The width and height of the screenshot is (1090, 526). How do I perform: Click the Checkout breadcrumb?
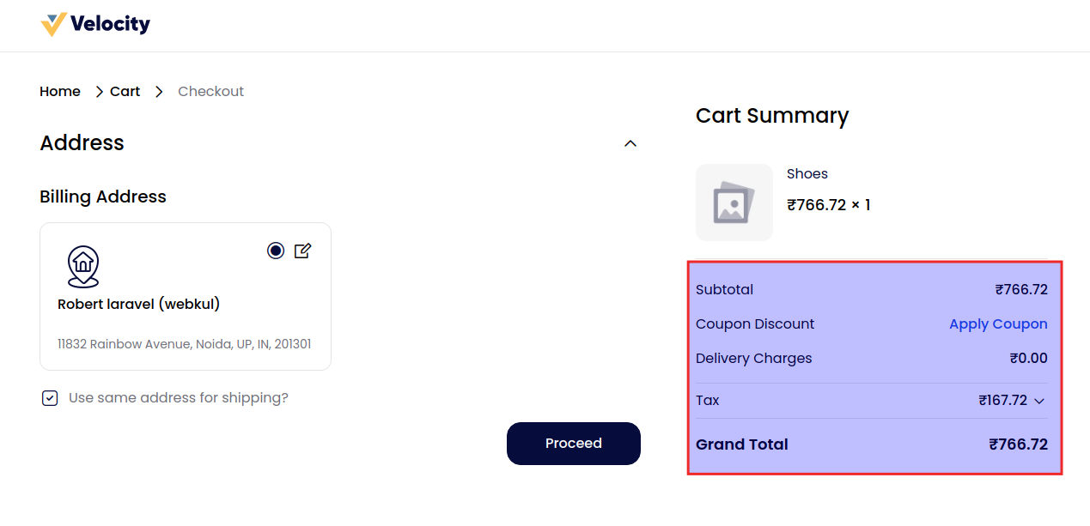pyautogui.click(x=210, y=92)
